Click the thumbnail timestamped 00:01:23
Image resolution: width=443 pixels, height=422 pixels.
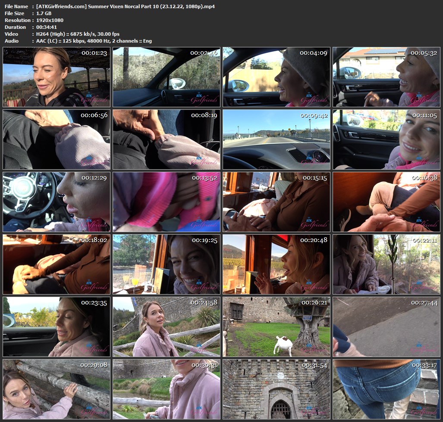57,77
